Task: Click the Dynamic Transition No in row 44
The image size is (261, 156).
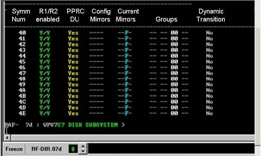Action: [x=209, y=56]
